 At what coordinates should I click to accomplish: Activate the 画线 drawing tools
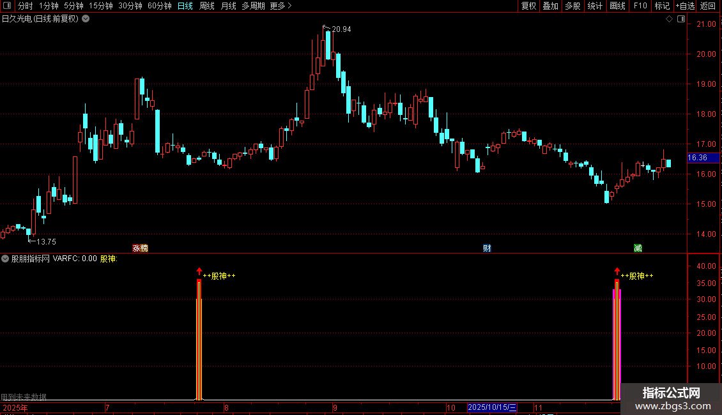point(617,6)
